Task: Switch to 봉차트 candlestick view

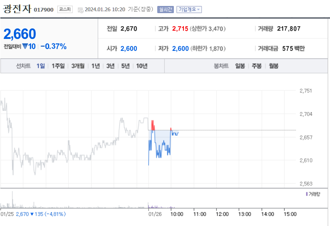Action: pos(222,65)
